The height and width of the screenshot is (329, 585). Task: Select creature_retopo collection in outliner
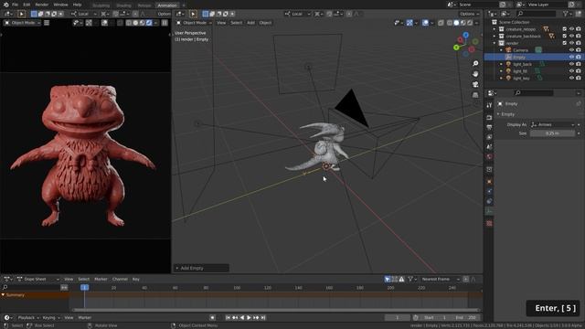click(521, 29)
